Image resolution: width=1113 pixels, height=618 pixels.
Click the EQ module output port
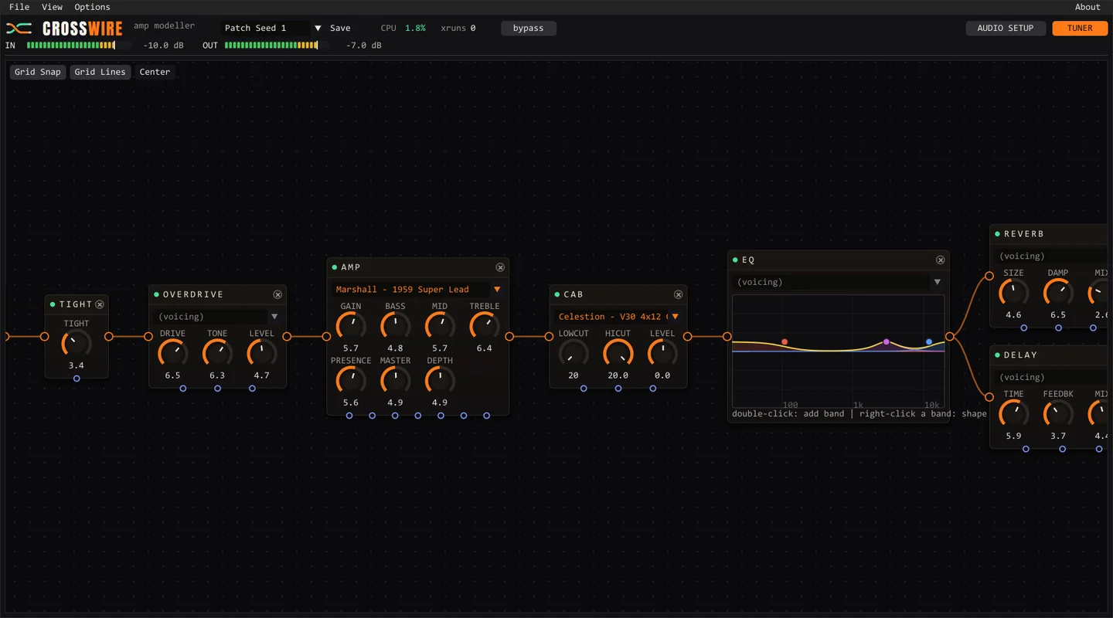[x=950, y=337]
